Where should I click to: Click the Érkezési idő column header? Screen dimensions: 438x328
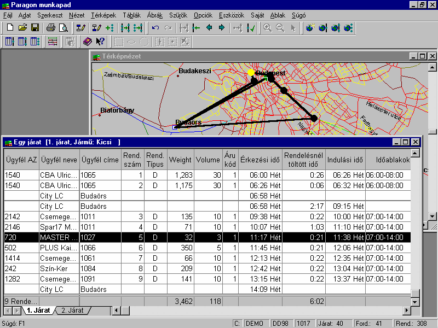point(260,160)
